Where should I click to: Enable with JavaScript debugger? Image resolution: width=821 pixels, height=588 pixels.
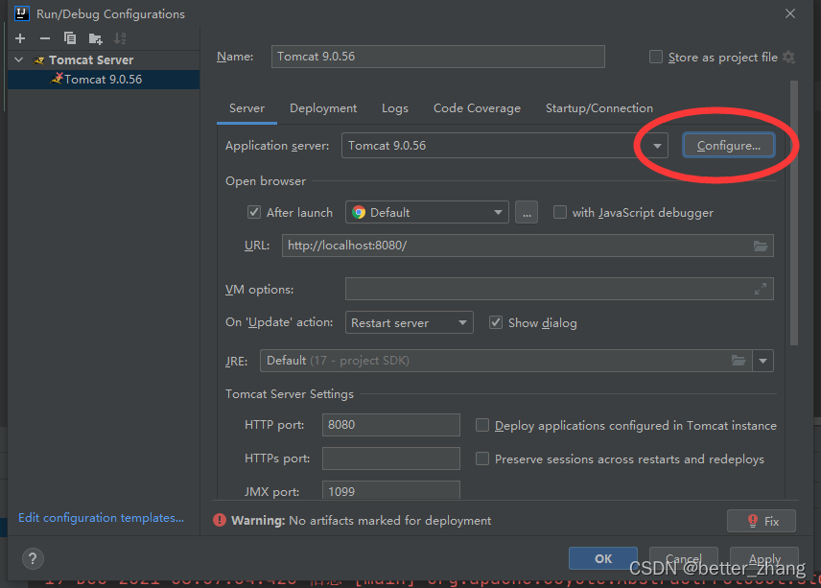[560, 212]
